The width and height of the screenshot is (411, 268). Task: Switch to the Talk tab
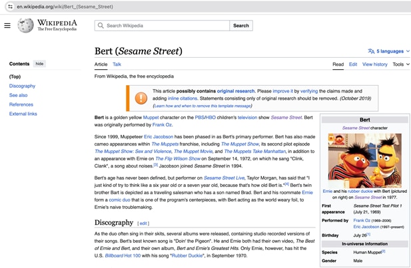pyautogui.click(x=117, y=65)
